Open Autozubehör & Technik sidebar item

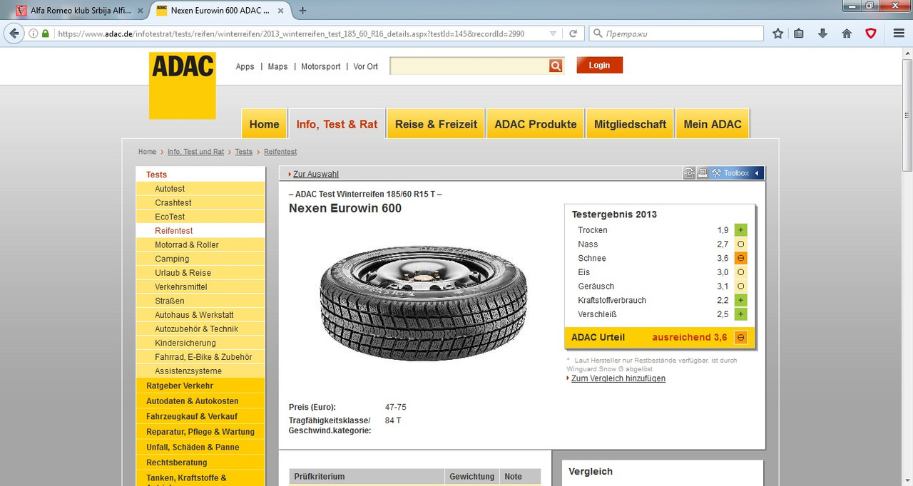200,329
